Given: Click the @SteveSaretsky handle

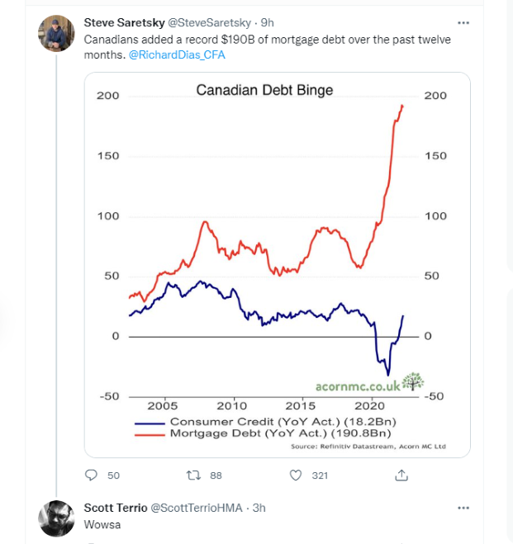Looking at the screenshot, I should point(209,22).
